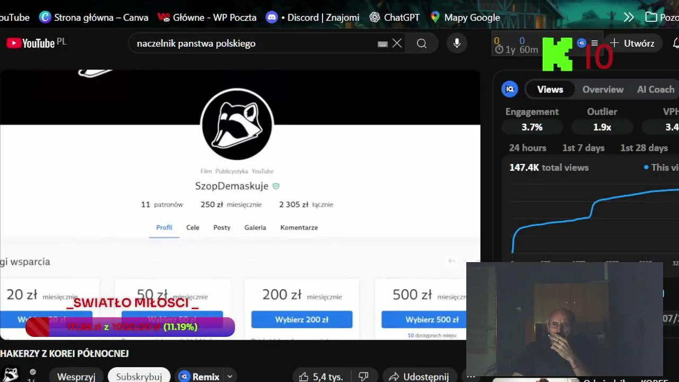Open the notifications bell
This screenshot has height=382, width=679.
point(675,44)
